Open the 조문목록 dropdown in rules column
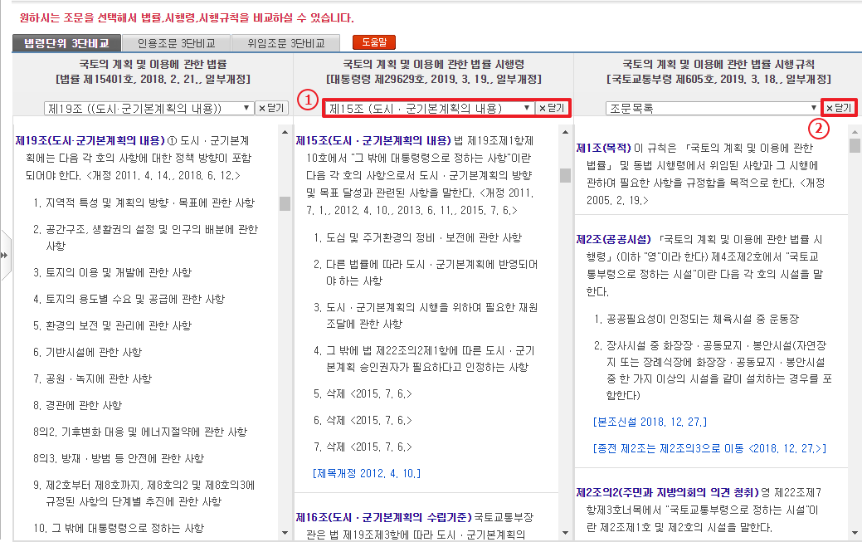Image resolution: width=862 pixels, height=542 pixels. (713, 109)
